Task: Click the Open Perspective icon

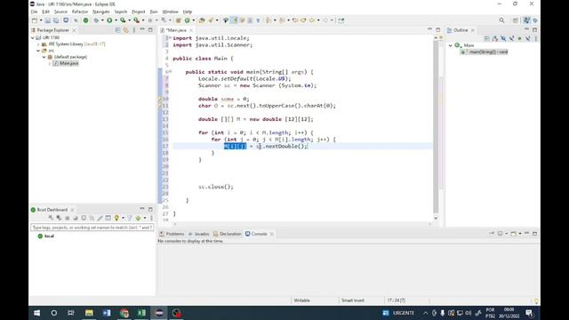Action: [x=516, y=20]
